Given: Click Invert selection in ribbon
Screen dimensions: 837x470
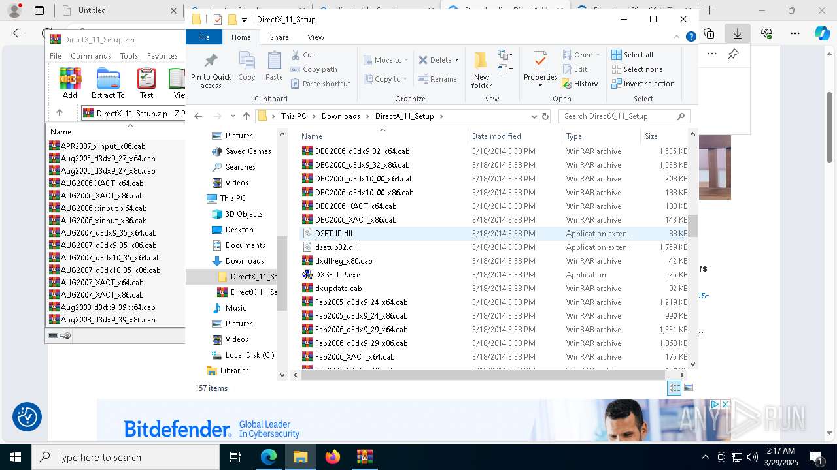Looking at the screenshot, I should click(643, 84).
